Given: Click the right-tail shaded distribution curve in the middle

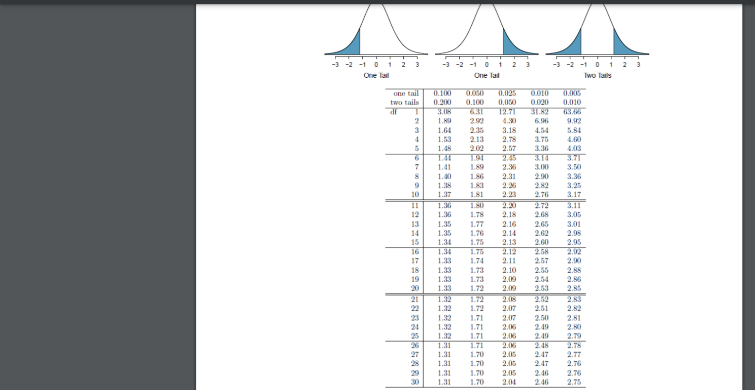Looking at the screenshot, I should (x=487, y=30).
